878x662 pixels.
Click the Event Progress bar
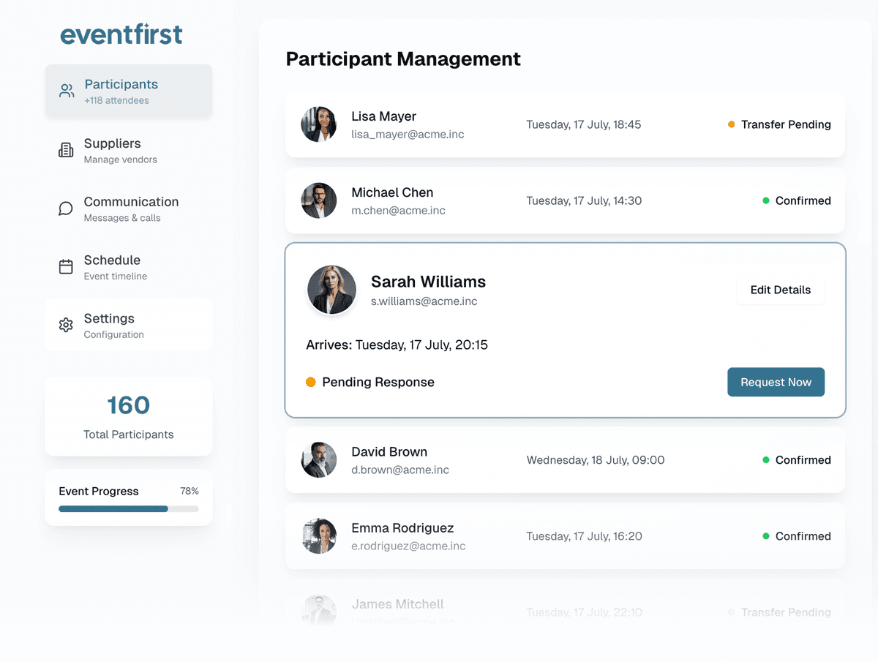(x=128, y=508)
